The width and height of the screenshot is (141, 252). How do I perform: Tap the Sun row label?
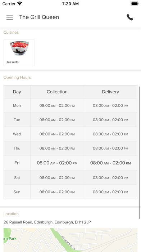tap(17, 192)
